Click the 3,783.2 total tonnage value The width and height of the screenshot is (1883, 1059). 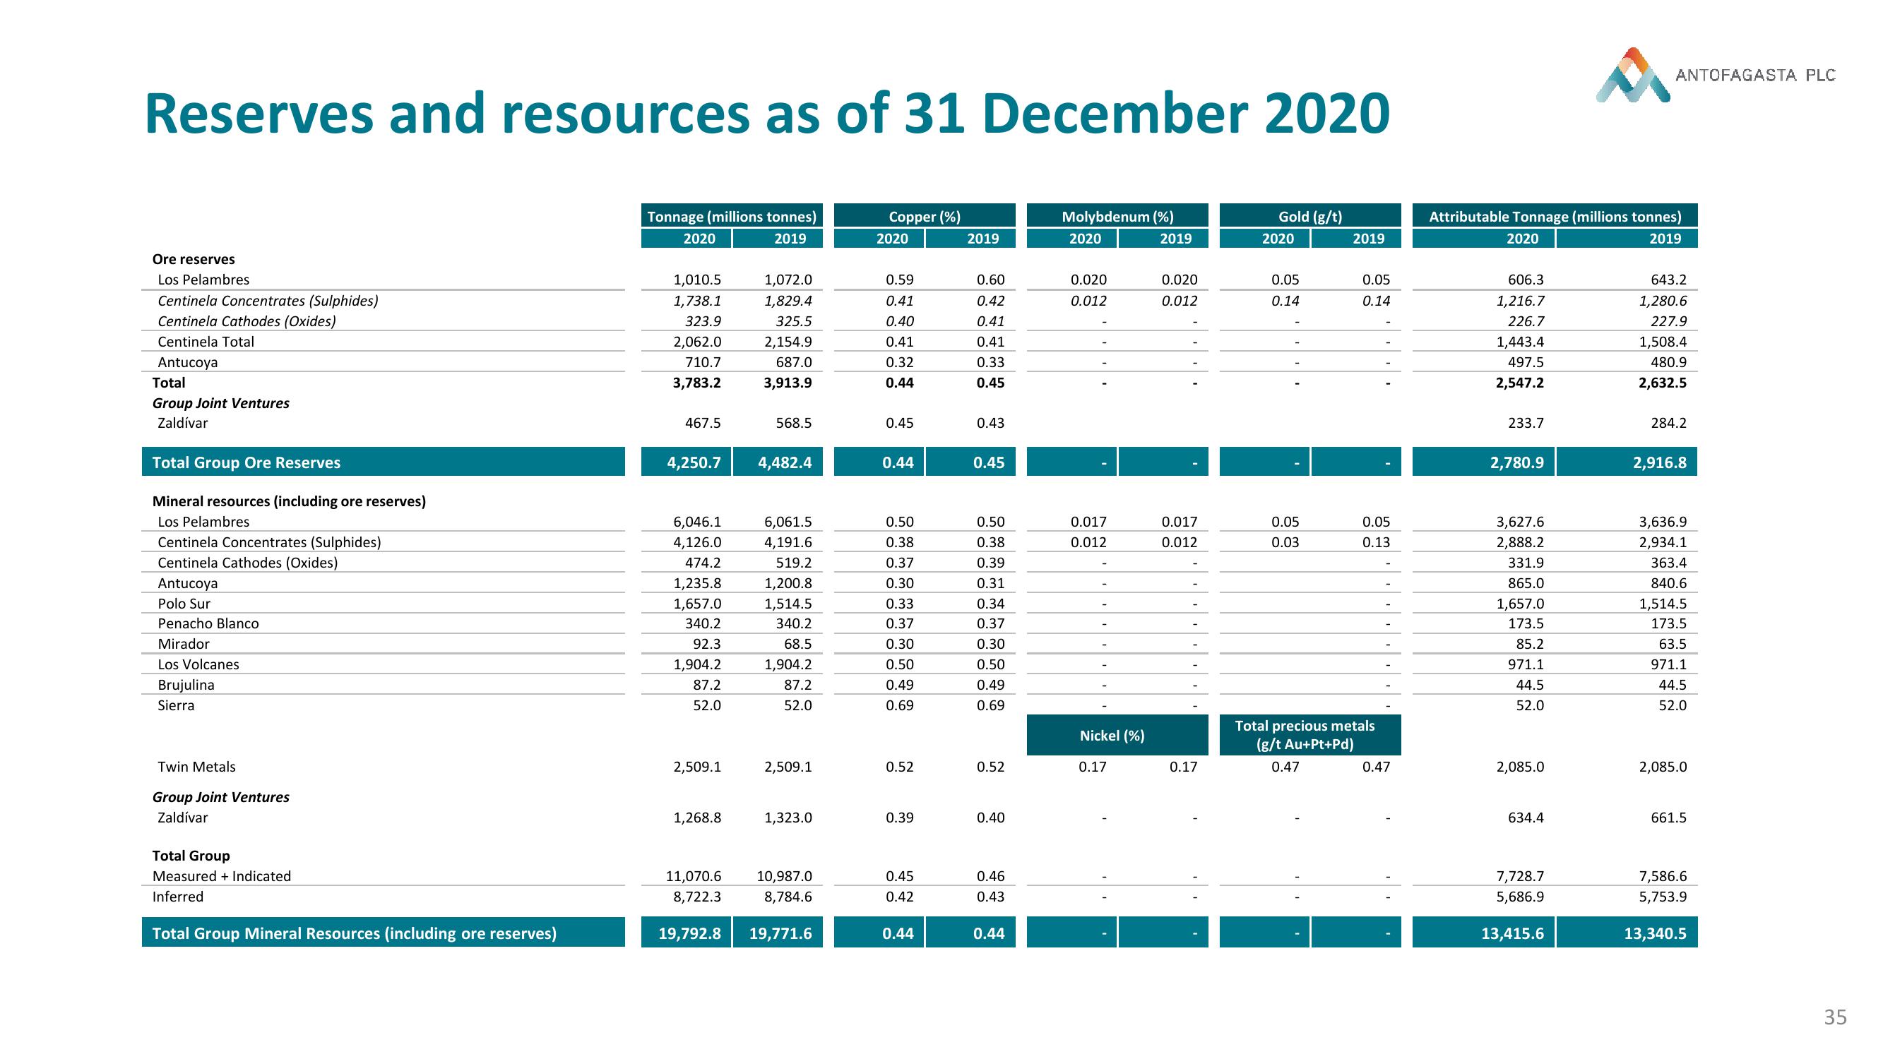(696, 382)
